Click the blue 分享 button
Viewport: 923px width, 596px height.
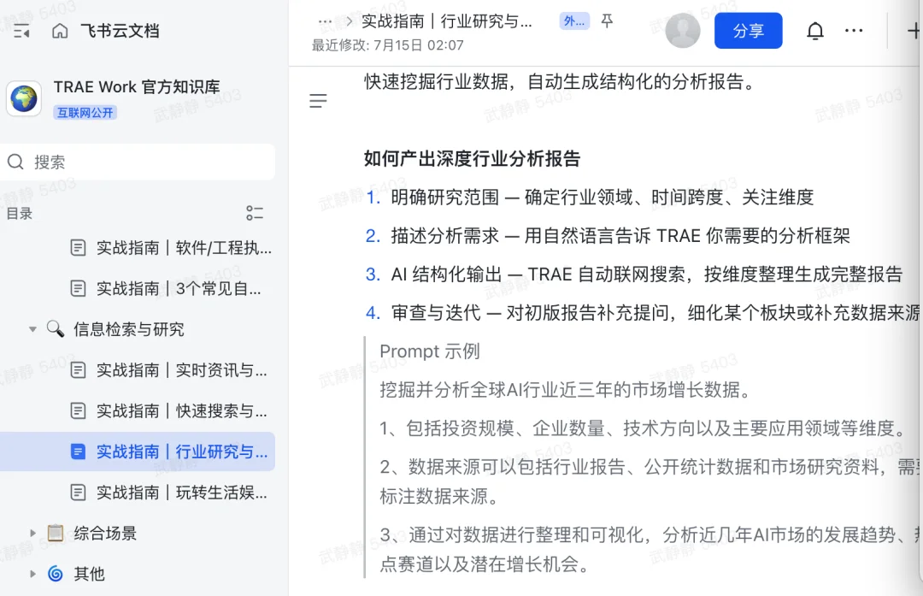click(748, 31)
